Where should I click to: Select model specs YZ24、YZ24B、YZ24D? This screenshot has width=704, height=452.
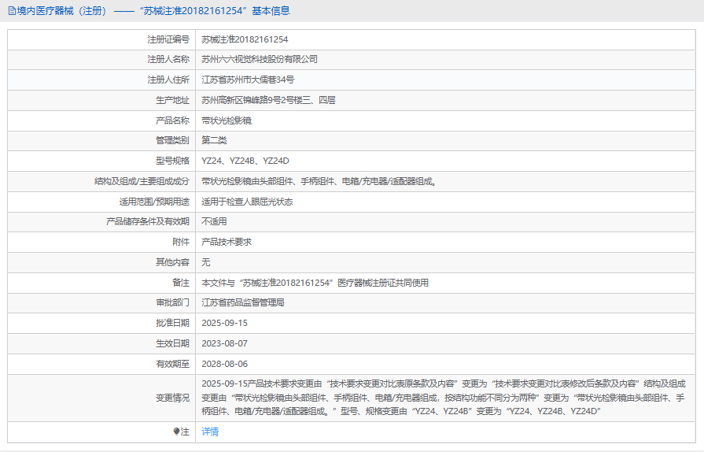click(245, 161)
